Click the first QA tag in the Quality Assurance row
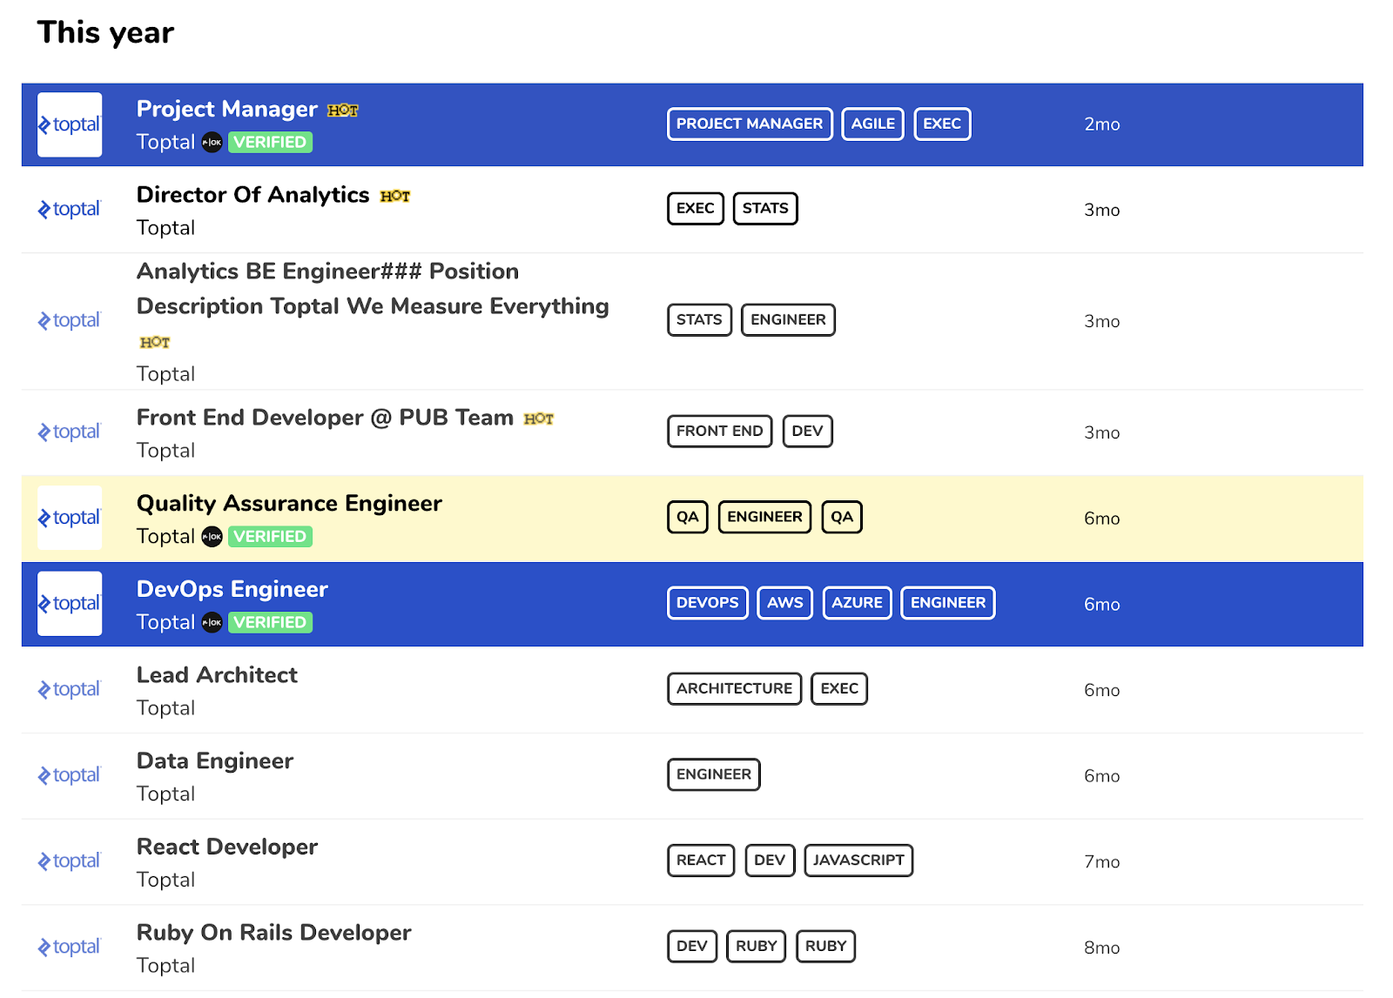 pos(688,517)
